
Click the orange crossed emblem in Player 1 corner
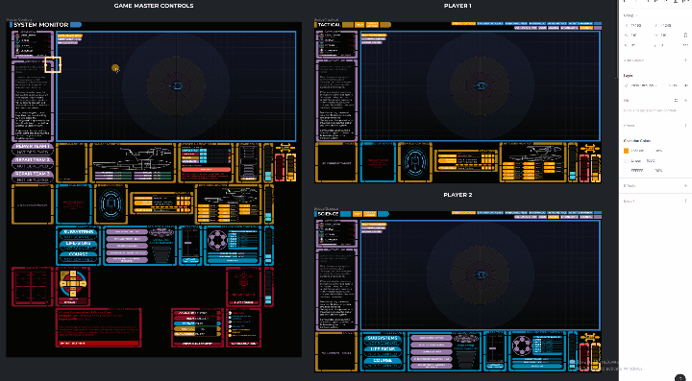click(590, 149)
